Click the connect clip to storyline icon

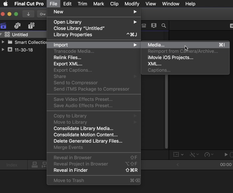35,165
